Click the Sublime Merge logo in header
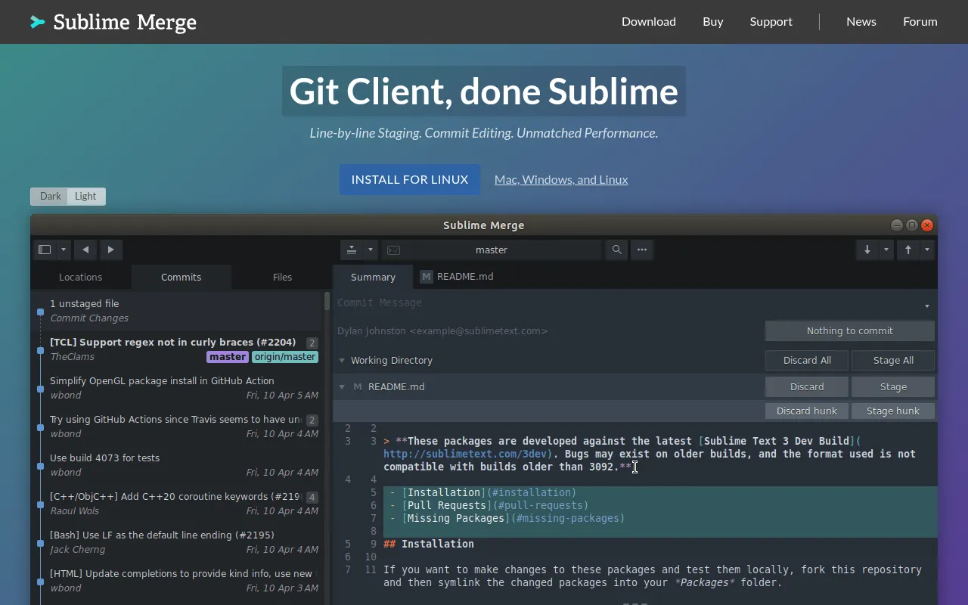968x605 pixels. point(113,22)
